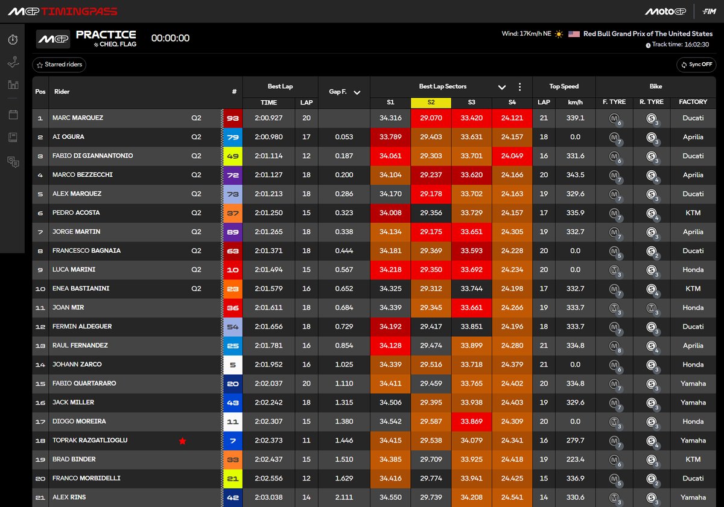The image size is (724, 507).
Task: Click Luca Marini's front tyre icon
Action: (615, 270)
